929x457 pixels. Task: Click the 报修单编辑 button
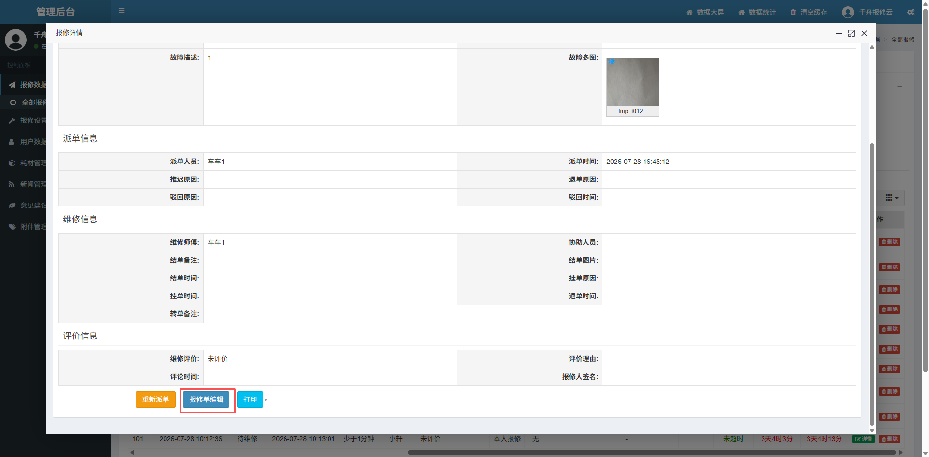click(x=207, y=399)
